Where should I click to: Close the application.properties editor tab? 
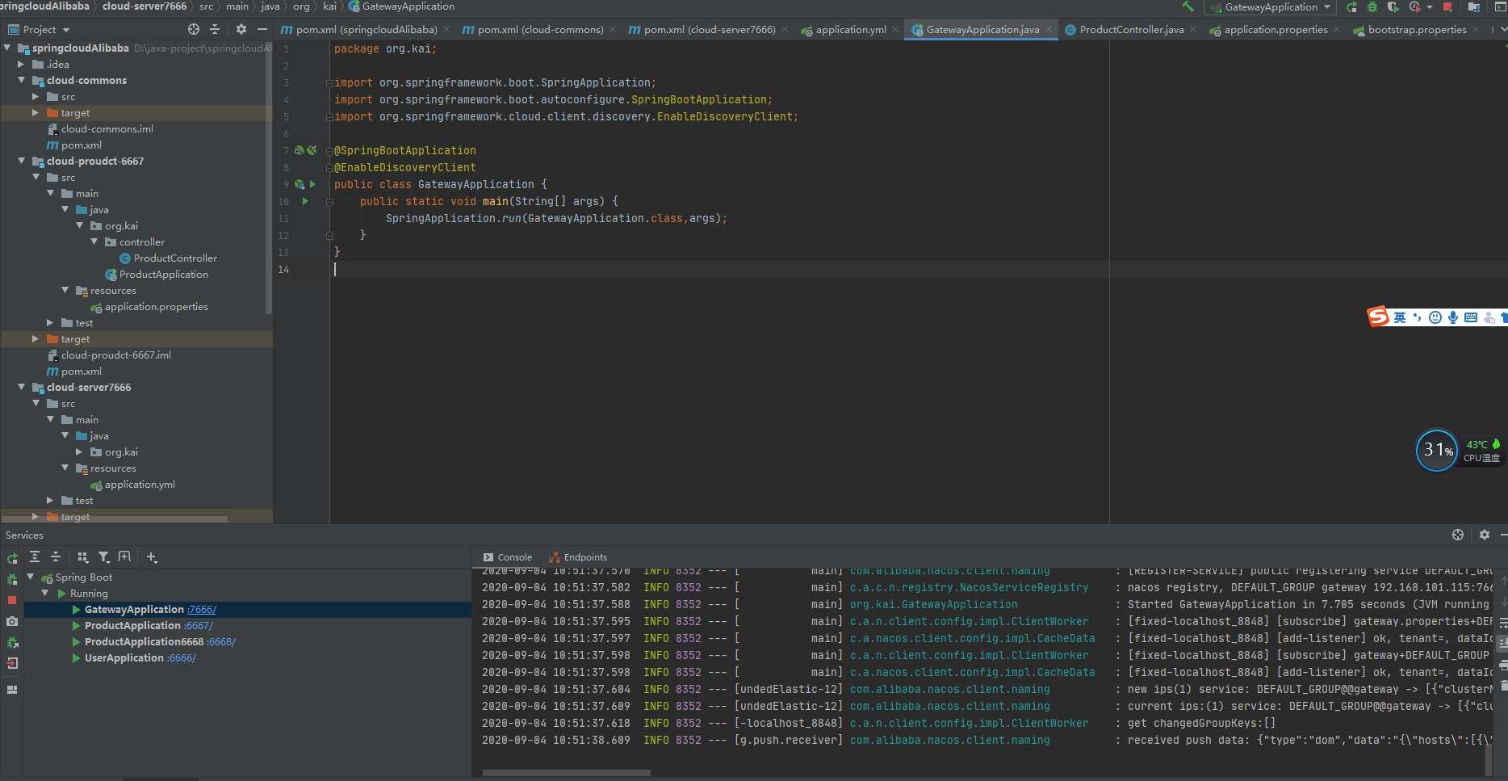[1337, 30]
